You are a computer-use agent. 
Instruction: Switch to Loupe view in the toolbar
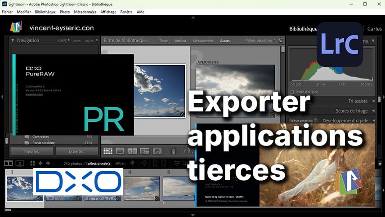(x=120, y=151)
